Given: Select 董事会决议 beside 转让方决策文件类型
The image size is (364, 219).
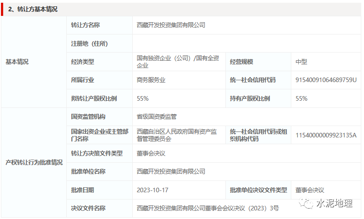Looking at the screenshot, I should 151,153.
